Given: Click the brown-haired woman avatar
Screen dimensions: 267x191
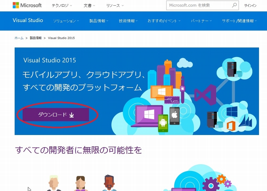Looking at the screenshot, I should [80, 183].
